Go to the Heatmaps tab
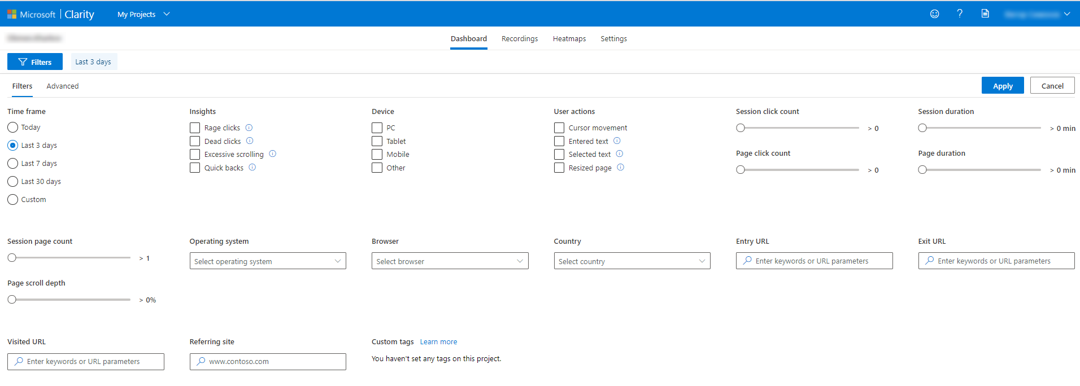 point(569,38)
